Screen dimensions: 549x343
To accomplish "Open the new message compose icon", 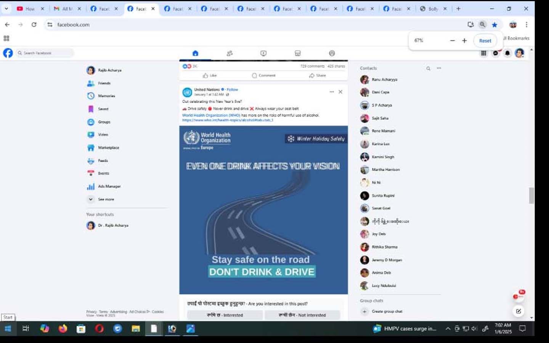I will 518,311.
